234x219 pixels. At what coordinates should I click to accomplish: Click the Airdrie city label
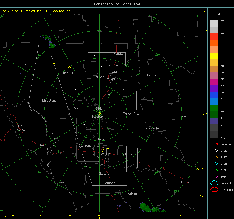coord(102,139)
